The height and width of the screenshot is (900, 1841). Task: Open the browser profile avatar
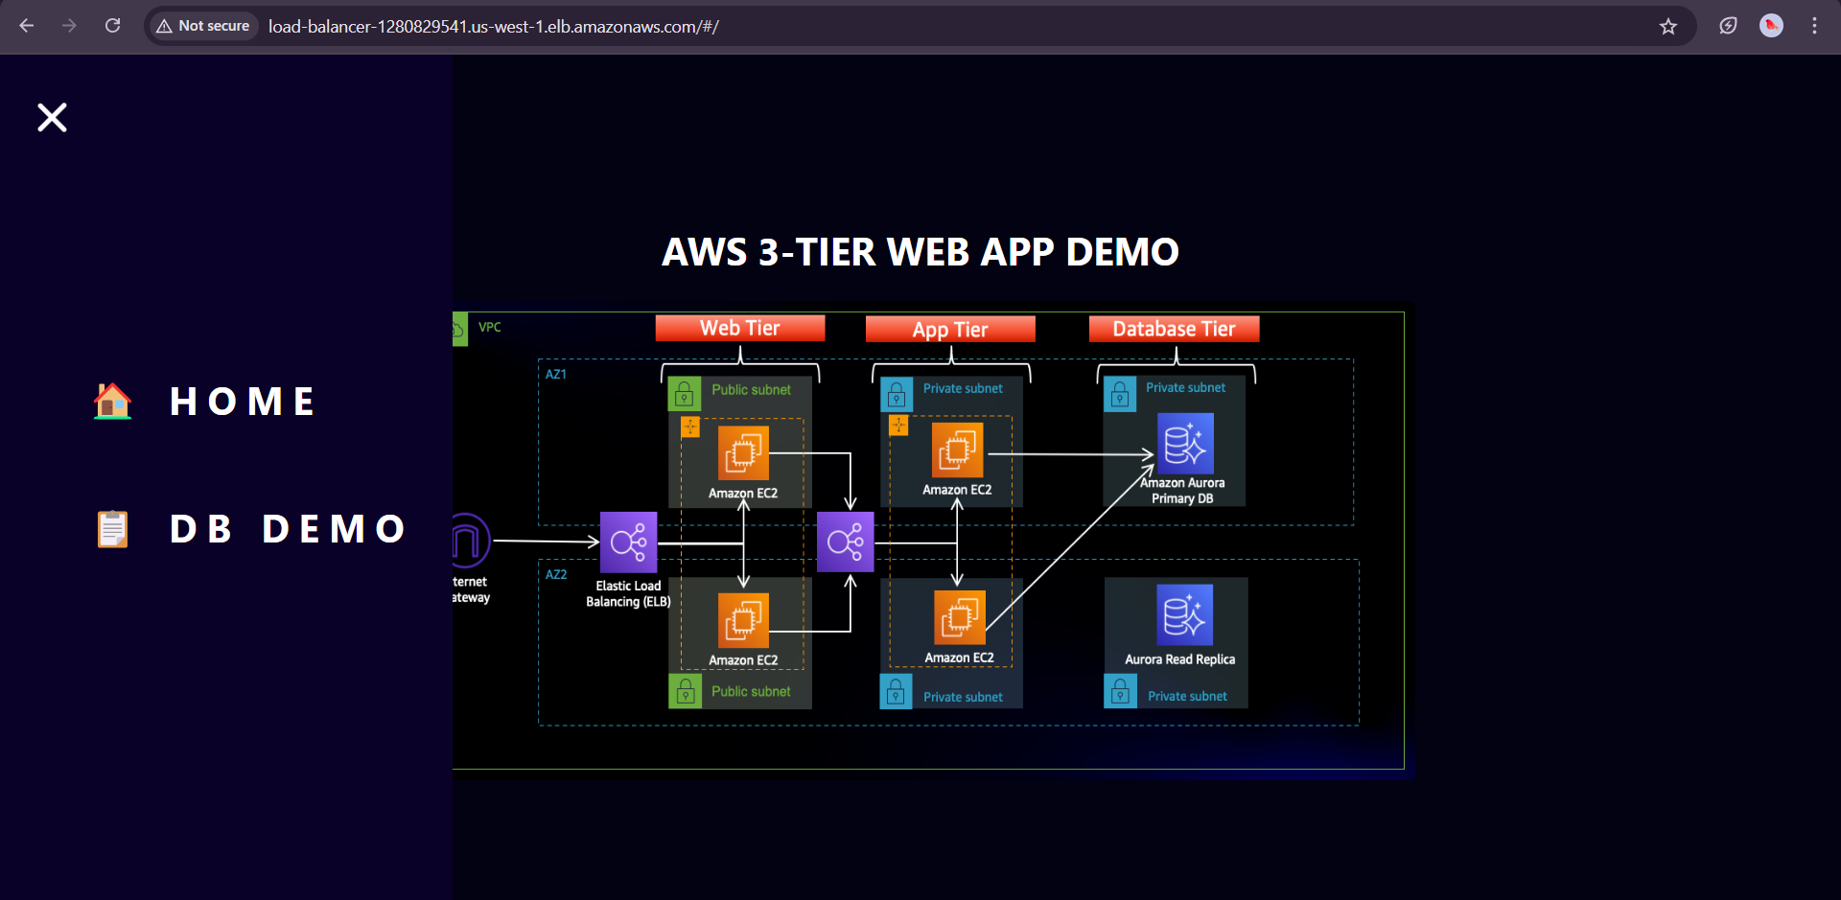point(1771,26)
